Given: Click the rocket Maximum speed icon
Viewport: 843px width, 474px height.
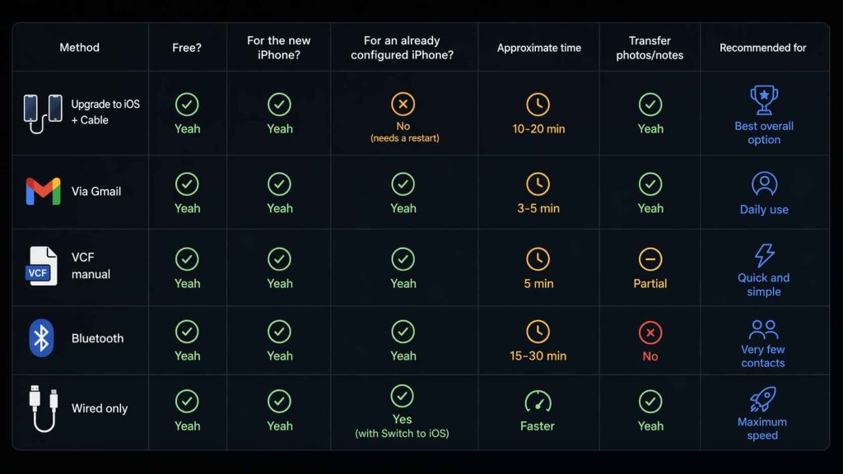Looking at the screenshot, I should pos(762,400).
